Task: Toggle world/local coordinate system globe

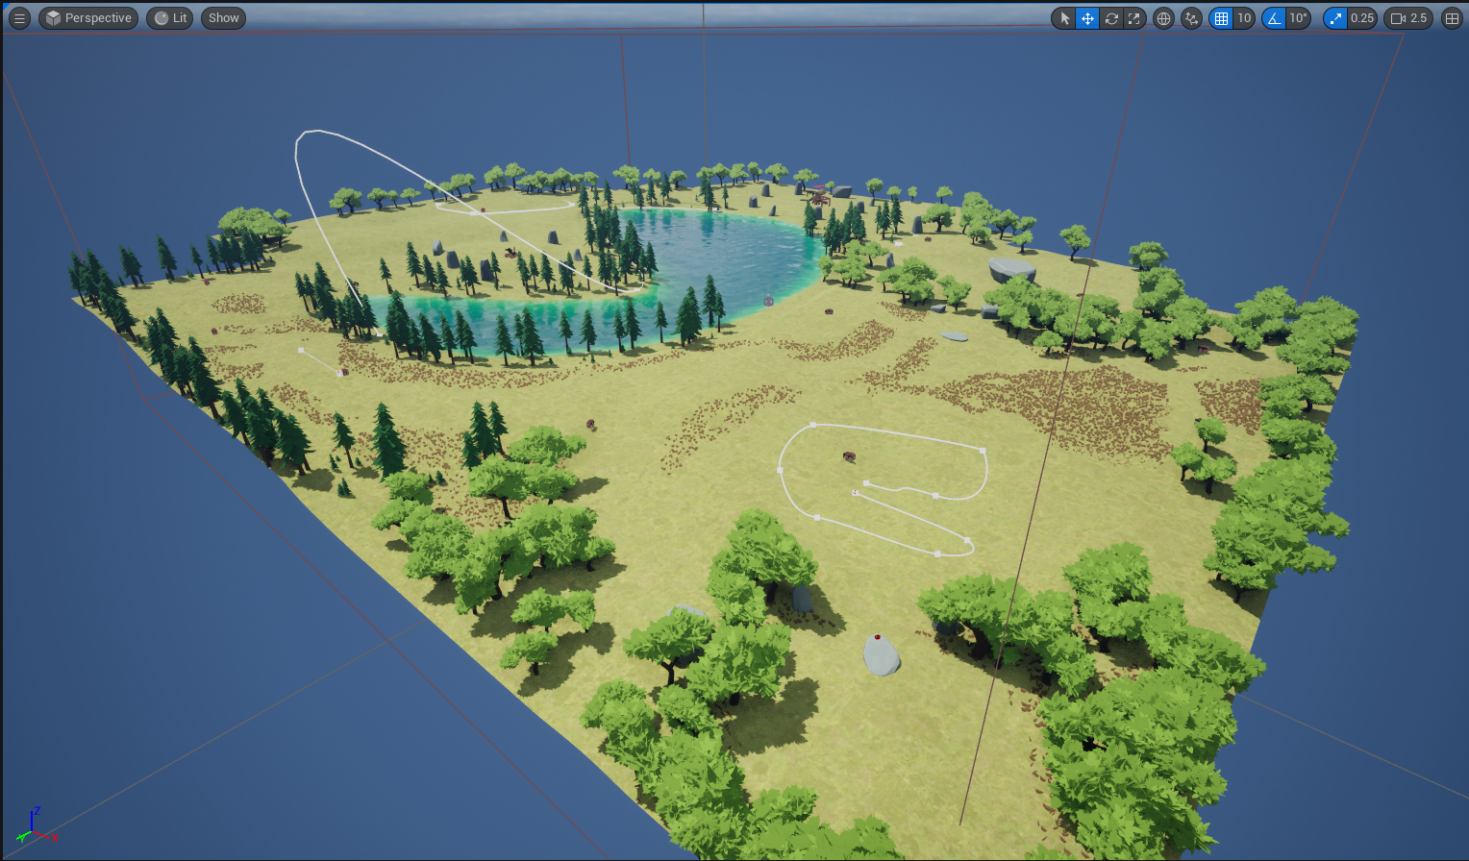Action: tap(1163, 18)
